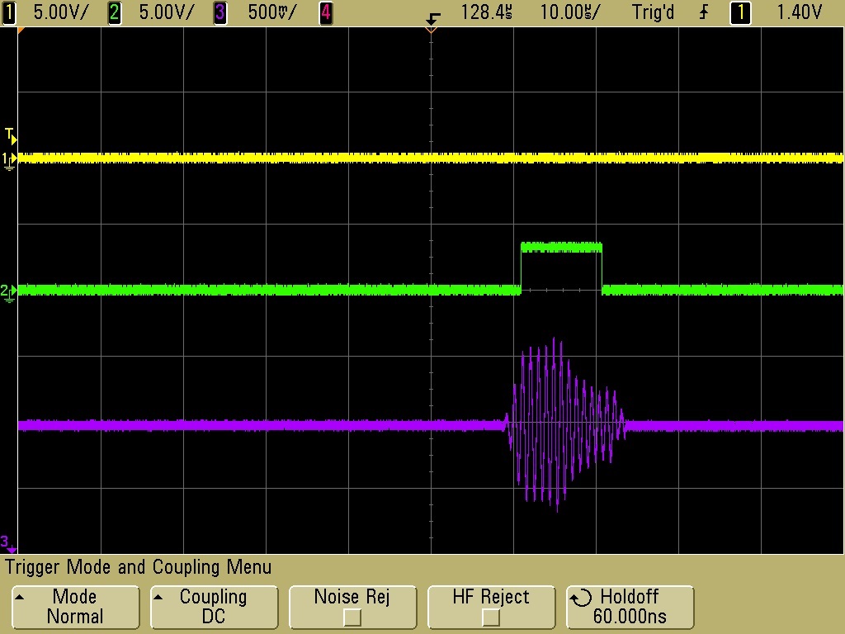Viewport: 845px width, 634px height.
Task: Click the yellow channel 1 trace
Action: [x=431, y=158]
